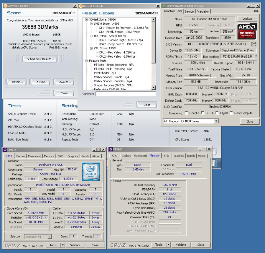Click the bus interface question mark icon
The width and height of the screenshot is (265, 253).
click(256, 57)
